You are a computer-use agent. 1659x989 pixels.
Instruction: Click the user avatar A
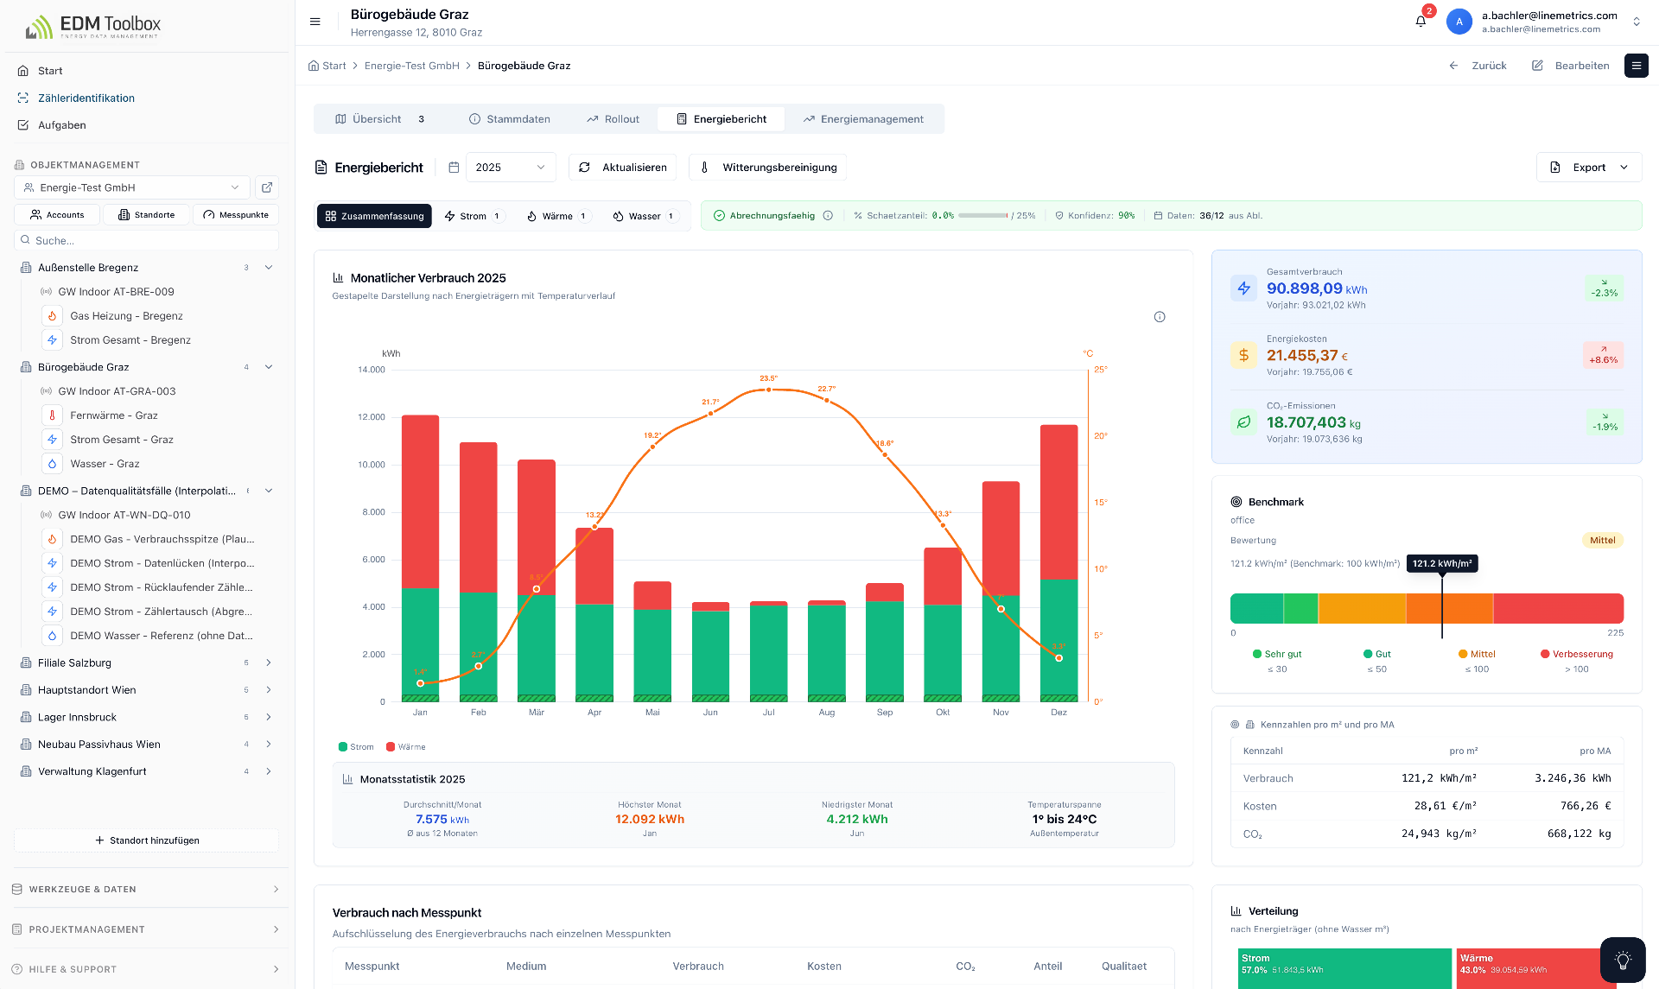point(1459,22)
